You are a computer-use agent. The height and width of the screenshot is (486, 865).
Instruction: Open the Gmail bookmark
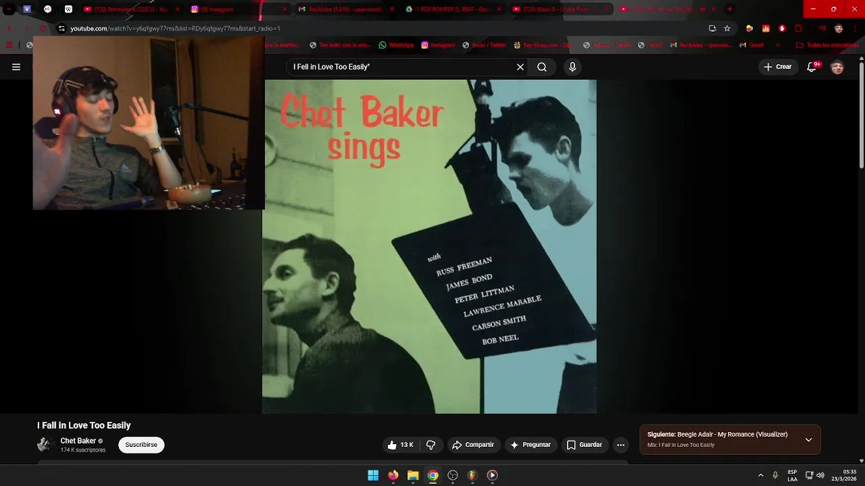751,45
